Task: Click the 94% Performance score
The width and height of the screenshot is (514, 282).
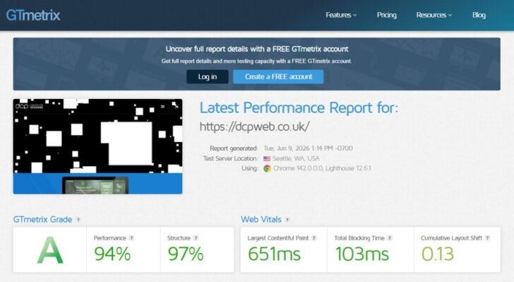Action: pos(112,254)
